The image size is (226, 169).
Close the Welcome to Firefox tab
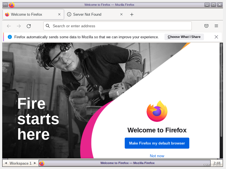click(59, 14)
